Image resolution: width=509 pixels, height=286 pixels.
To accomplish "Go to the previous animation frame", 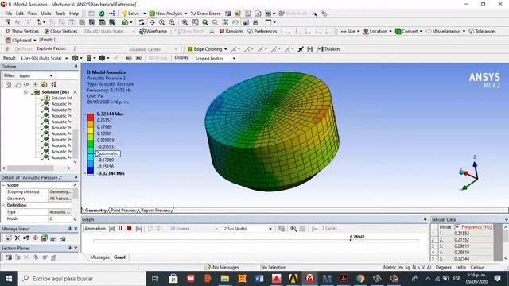I will pos(112,229).
